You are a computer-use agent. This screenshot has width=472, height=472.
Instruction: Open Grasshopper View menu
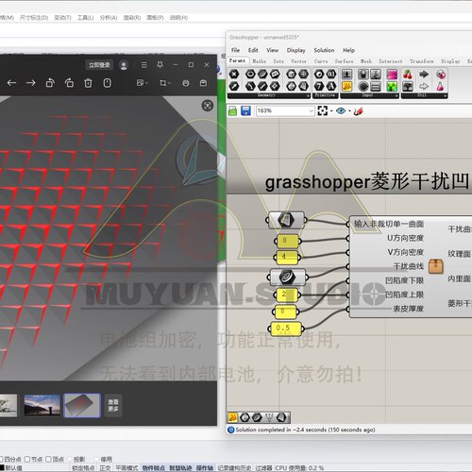pyautogui.click(x=273, y=50)
